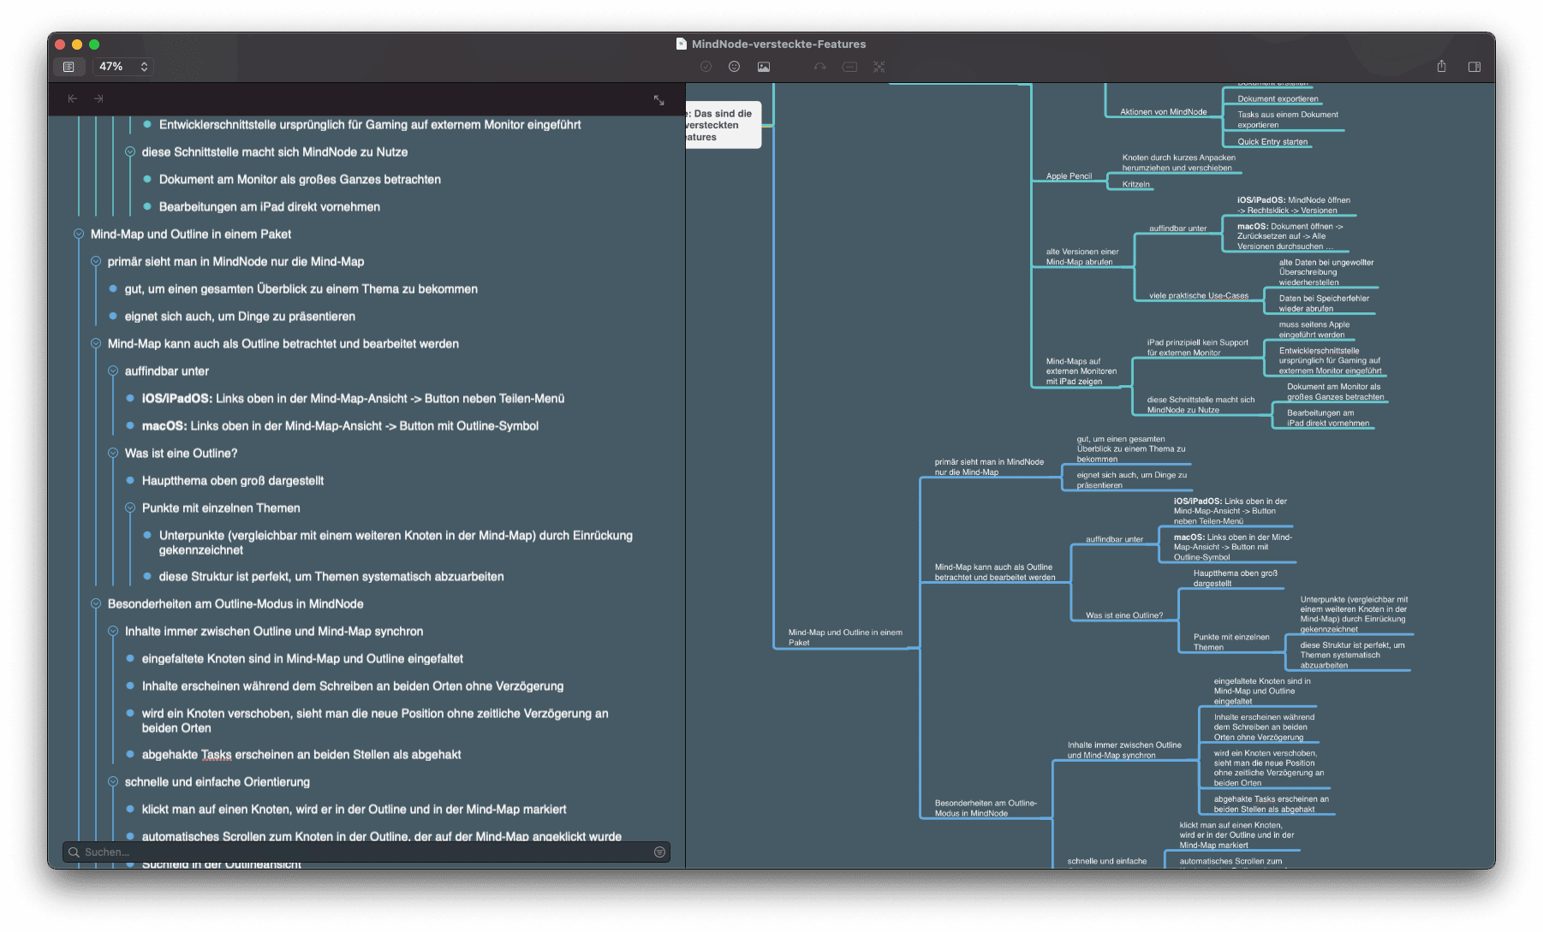Select mind map node 'Aktionen von MindNode'
Screen dimensions: 1543x932
pos(1163,112)
